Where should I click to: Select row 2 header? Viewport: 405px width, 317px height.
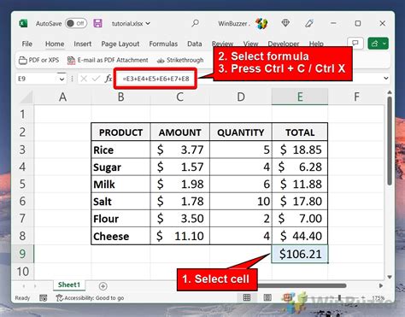tap(22, 132)
